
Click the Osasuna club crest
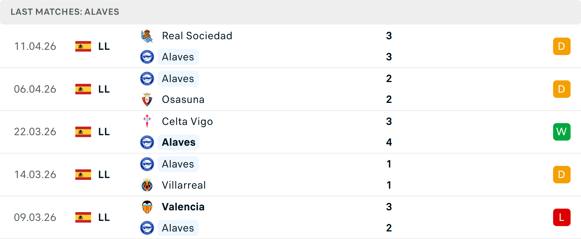pyautogui.click(x=147, y=100)
